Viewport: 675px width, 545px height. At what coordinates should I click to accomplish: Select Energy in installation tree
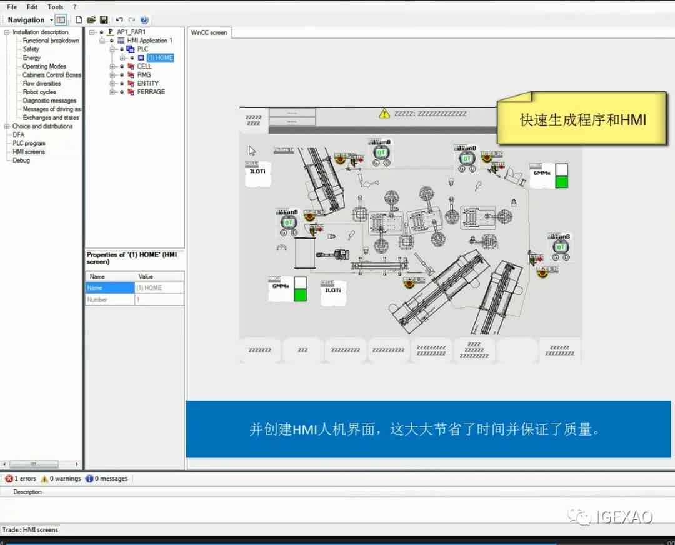click(x=31, y=57)
